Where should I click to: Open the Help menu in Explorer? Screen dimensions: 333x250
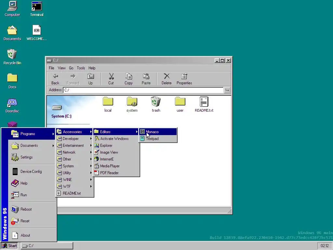tap(92, 68)
